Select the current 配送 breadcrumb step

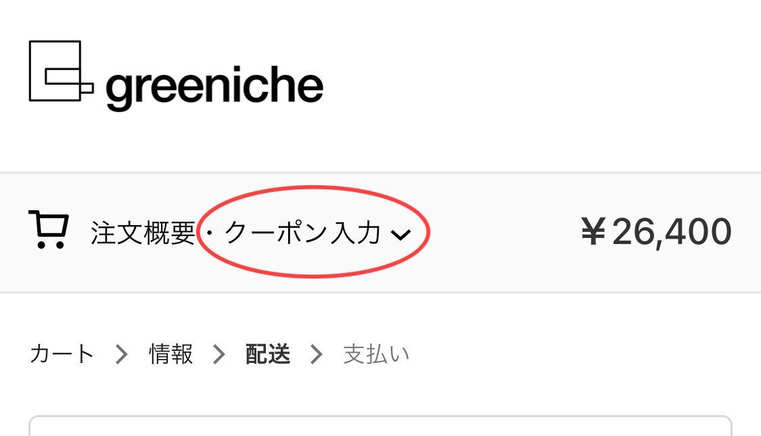coord(268,354)
